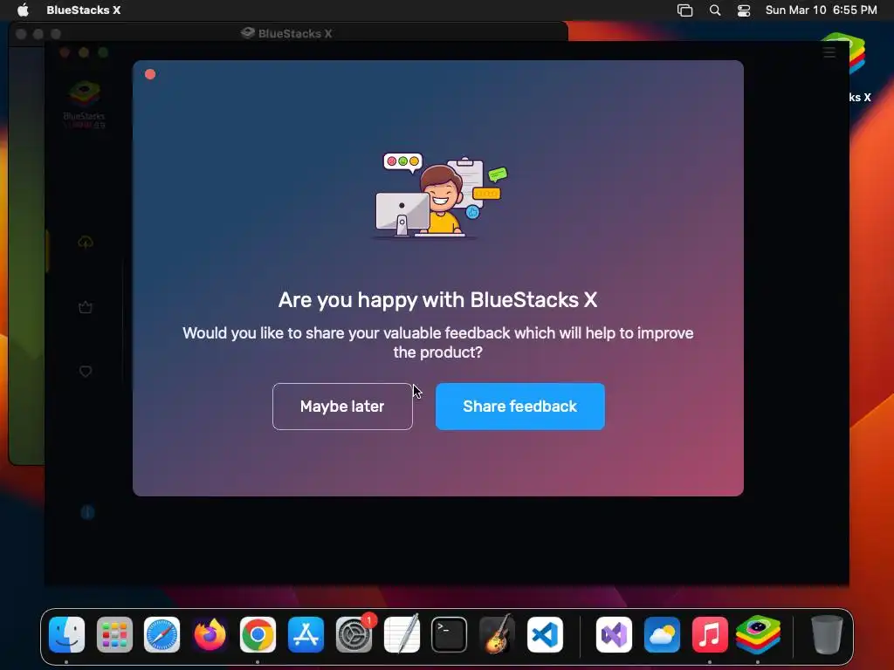Viewport: 894px width, 670px height.
Task: Open Control Center in the menu bar
Action: click(x=744, y=10)
